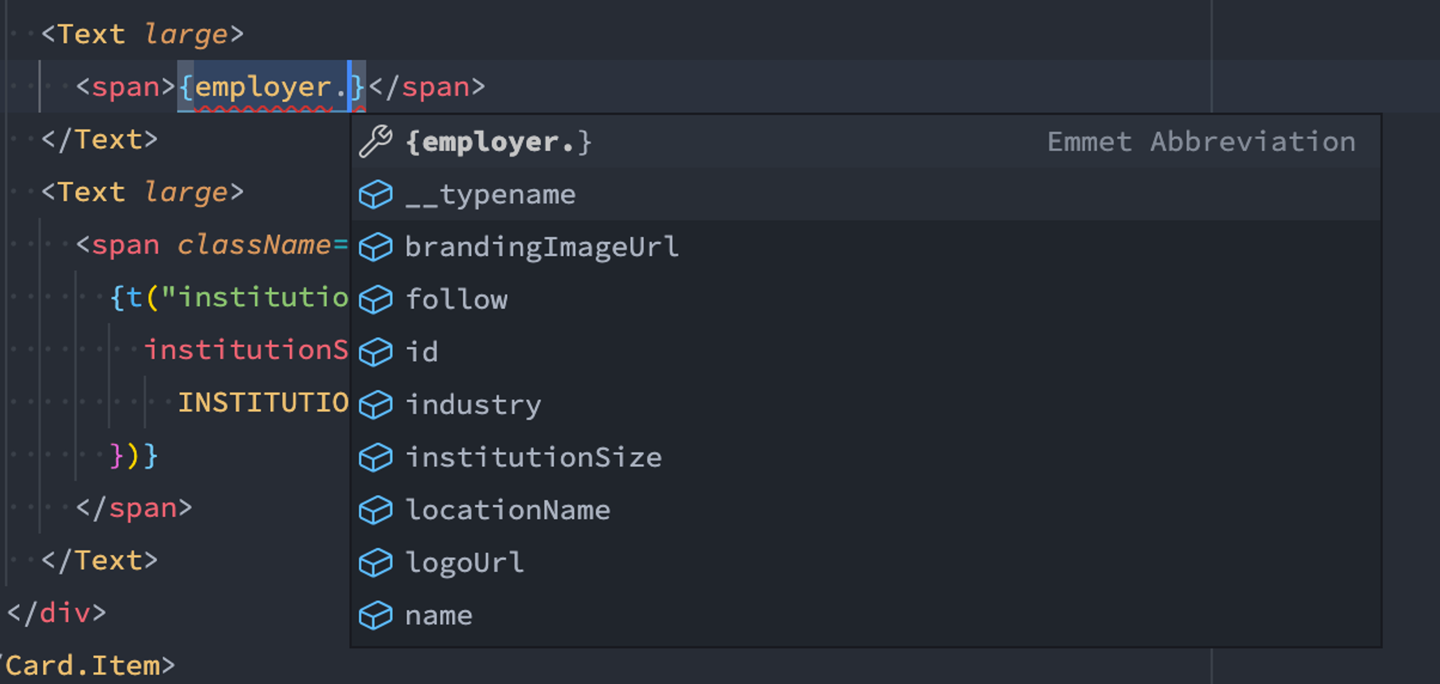Click the cube icon next to id
This screenshot has height=684, width=1440.
375,352
